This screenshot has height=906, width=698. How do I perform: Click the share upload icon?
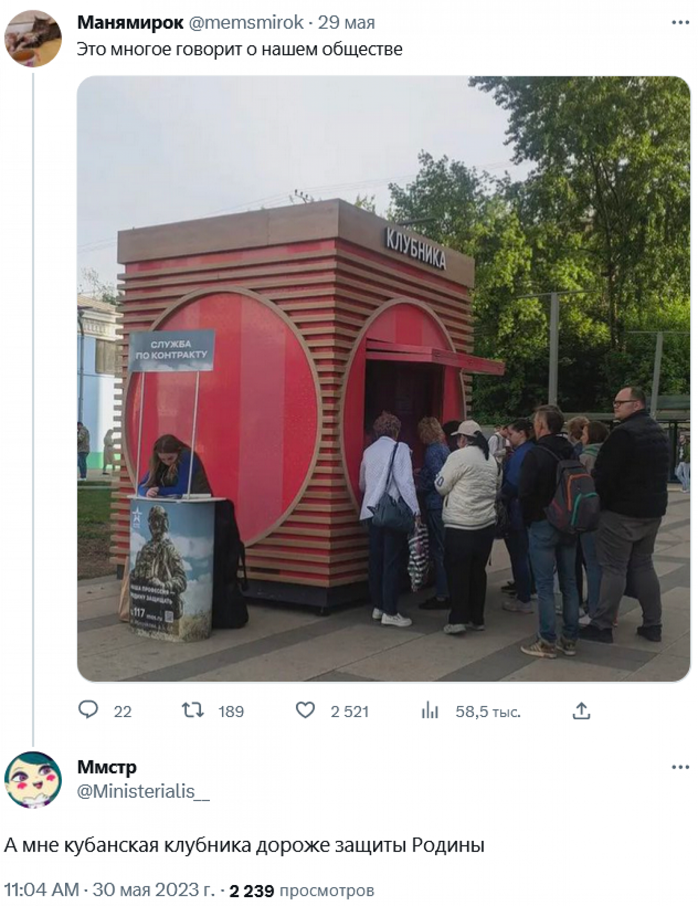click(581, 710)
